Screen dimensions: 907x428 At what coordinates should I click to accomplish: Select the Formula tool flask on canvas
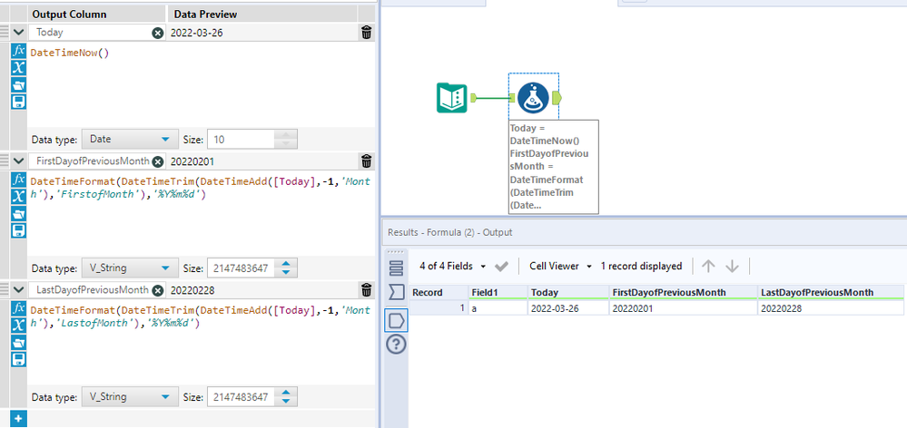coord(533,97)
